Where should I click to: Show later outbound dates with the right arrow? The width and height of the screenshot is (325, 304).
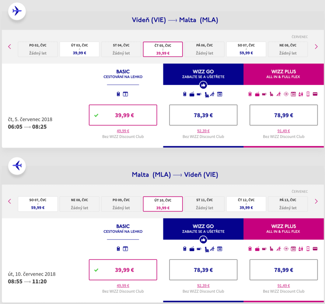pos(316,47)
